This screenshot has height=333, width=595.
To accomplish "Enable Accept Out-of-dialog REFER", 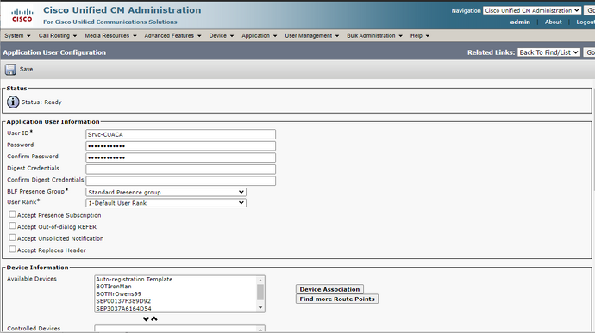I will 13,226.
